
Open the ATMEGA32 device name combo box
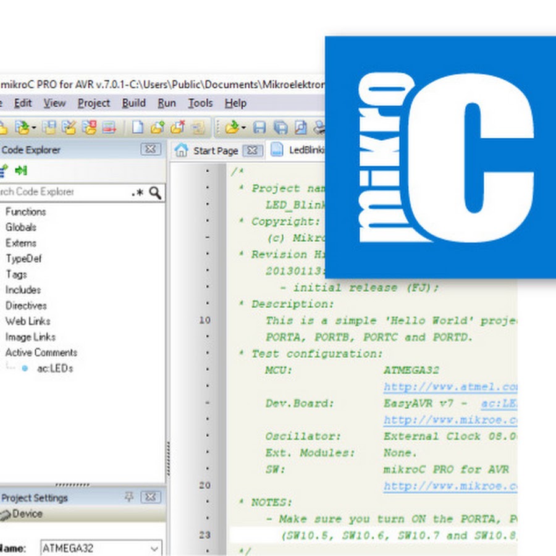coord(101,548)
